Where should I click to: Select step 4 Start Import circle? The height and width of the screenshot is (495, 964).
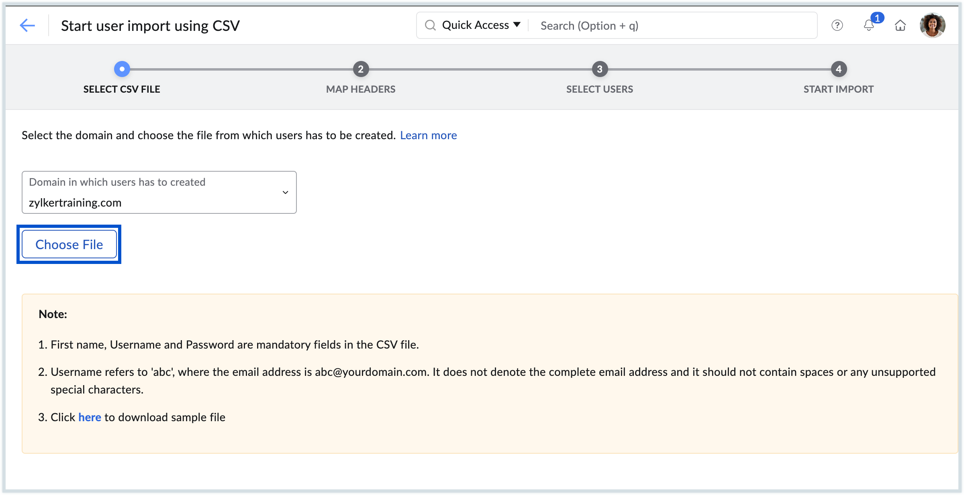[839, 69]
